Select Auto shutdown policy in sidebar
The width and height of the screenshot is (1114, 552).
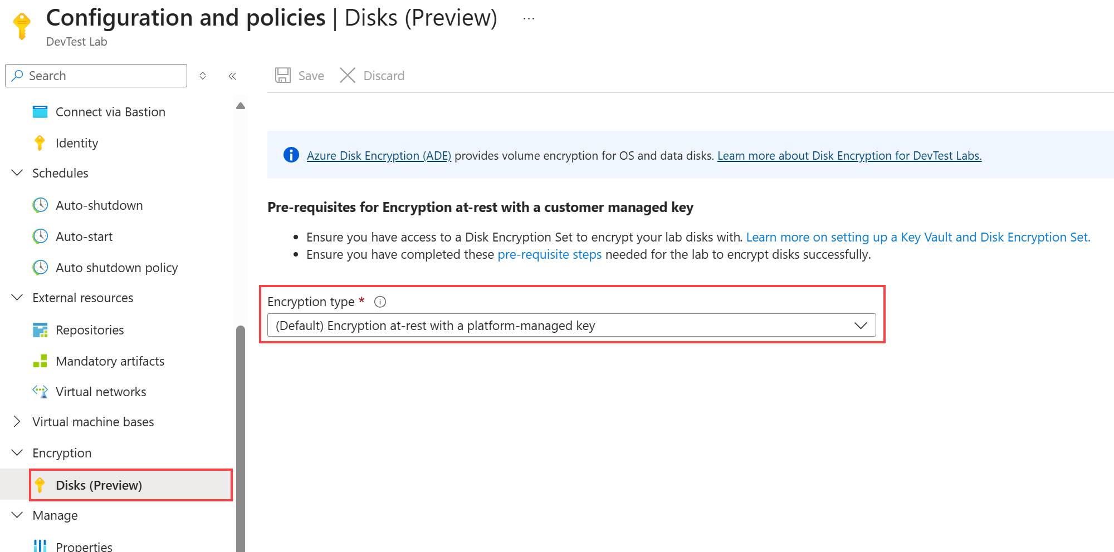tap(116, 268)
